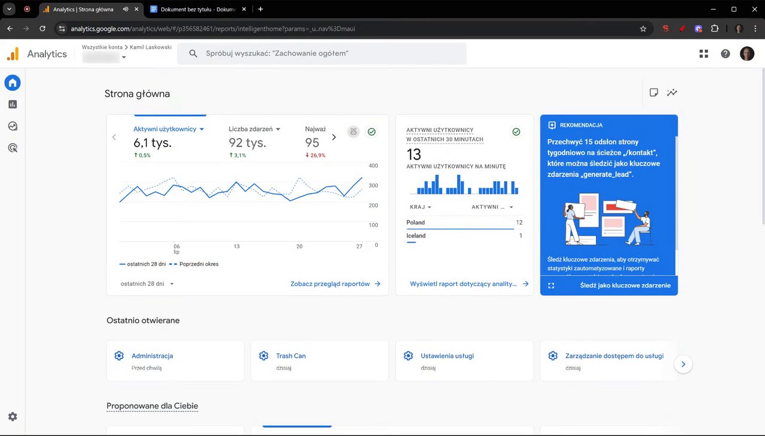Open the Reports icon in left sidebar
The image size is (765, 436).
click(13, 104)
